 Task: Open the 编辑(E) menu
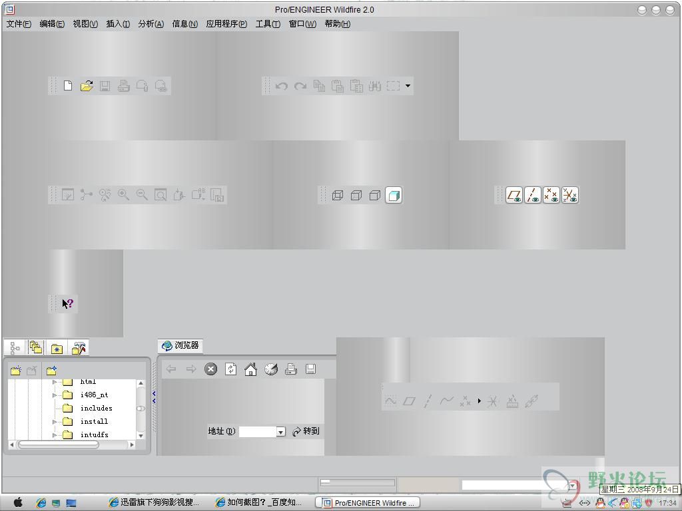[x=52, y=24]
